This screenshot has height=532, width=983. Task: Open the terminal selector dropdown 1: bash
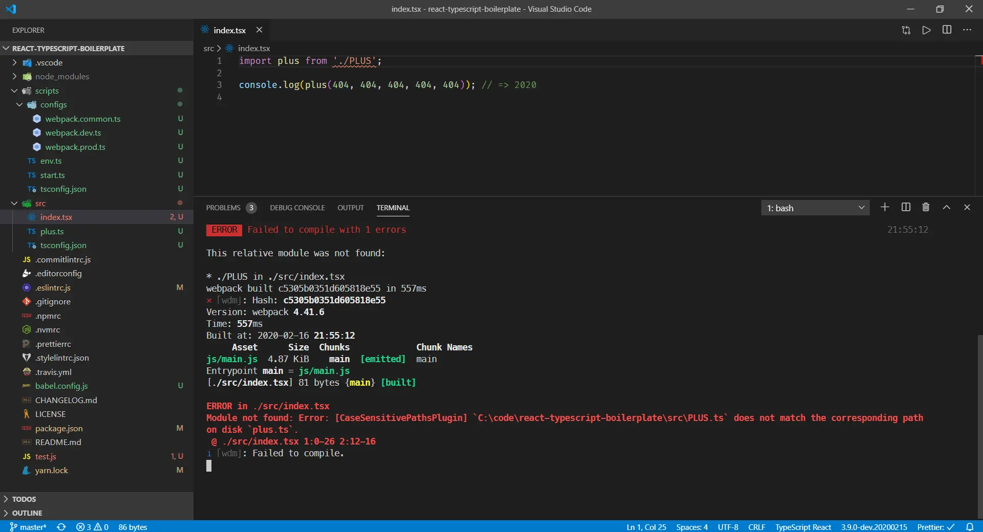pyautogui.click(x=815, y=208)
